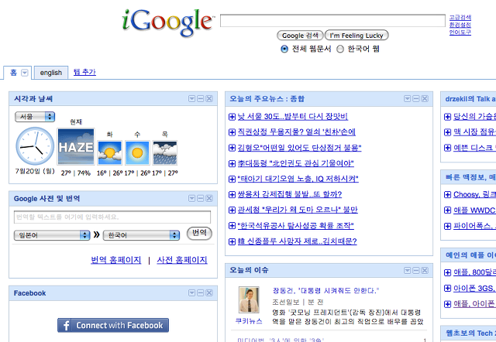The width and height of the screenshot is (496, 342).
Task: Open headline 韓 신종플루 사망자 제로..김치때문?
Action: (x=298, y=241)
